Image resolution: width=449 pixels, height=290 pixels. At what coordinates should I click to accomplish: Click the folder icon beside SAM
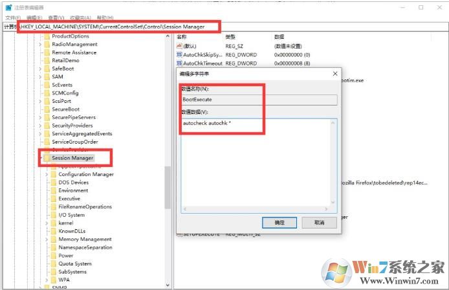[47, 77]
